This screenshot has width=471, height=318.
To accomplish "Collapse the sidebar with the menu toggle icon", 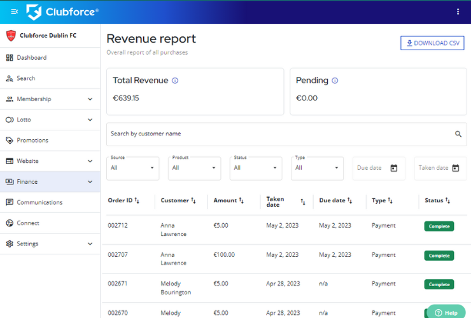I will pos(14,11).
